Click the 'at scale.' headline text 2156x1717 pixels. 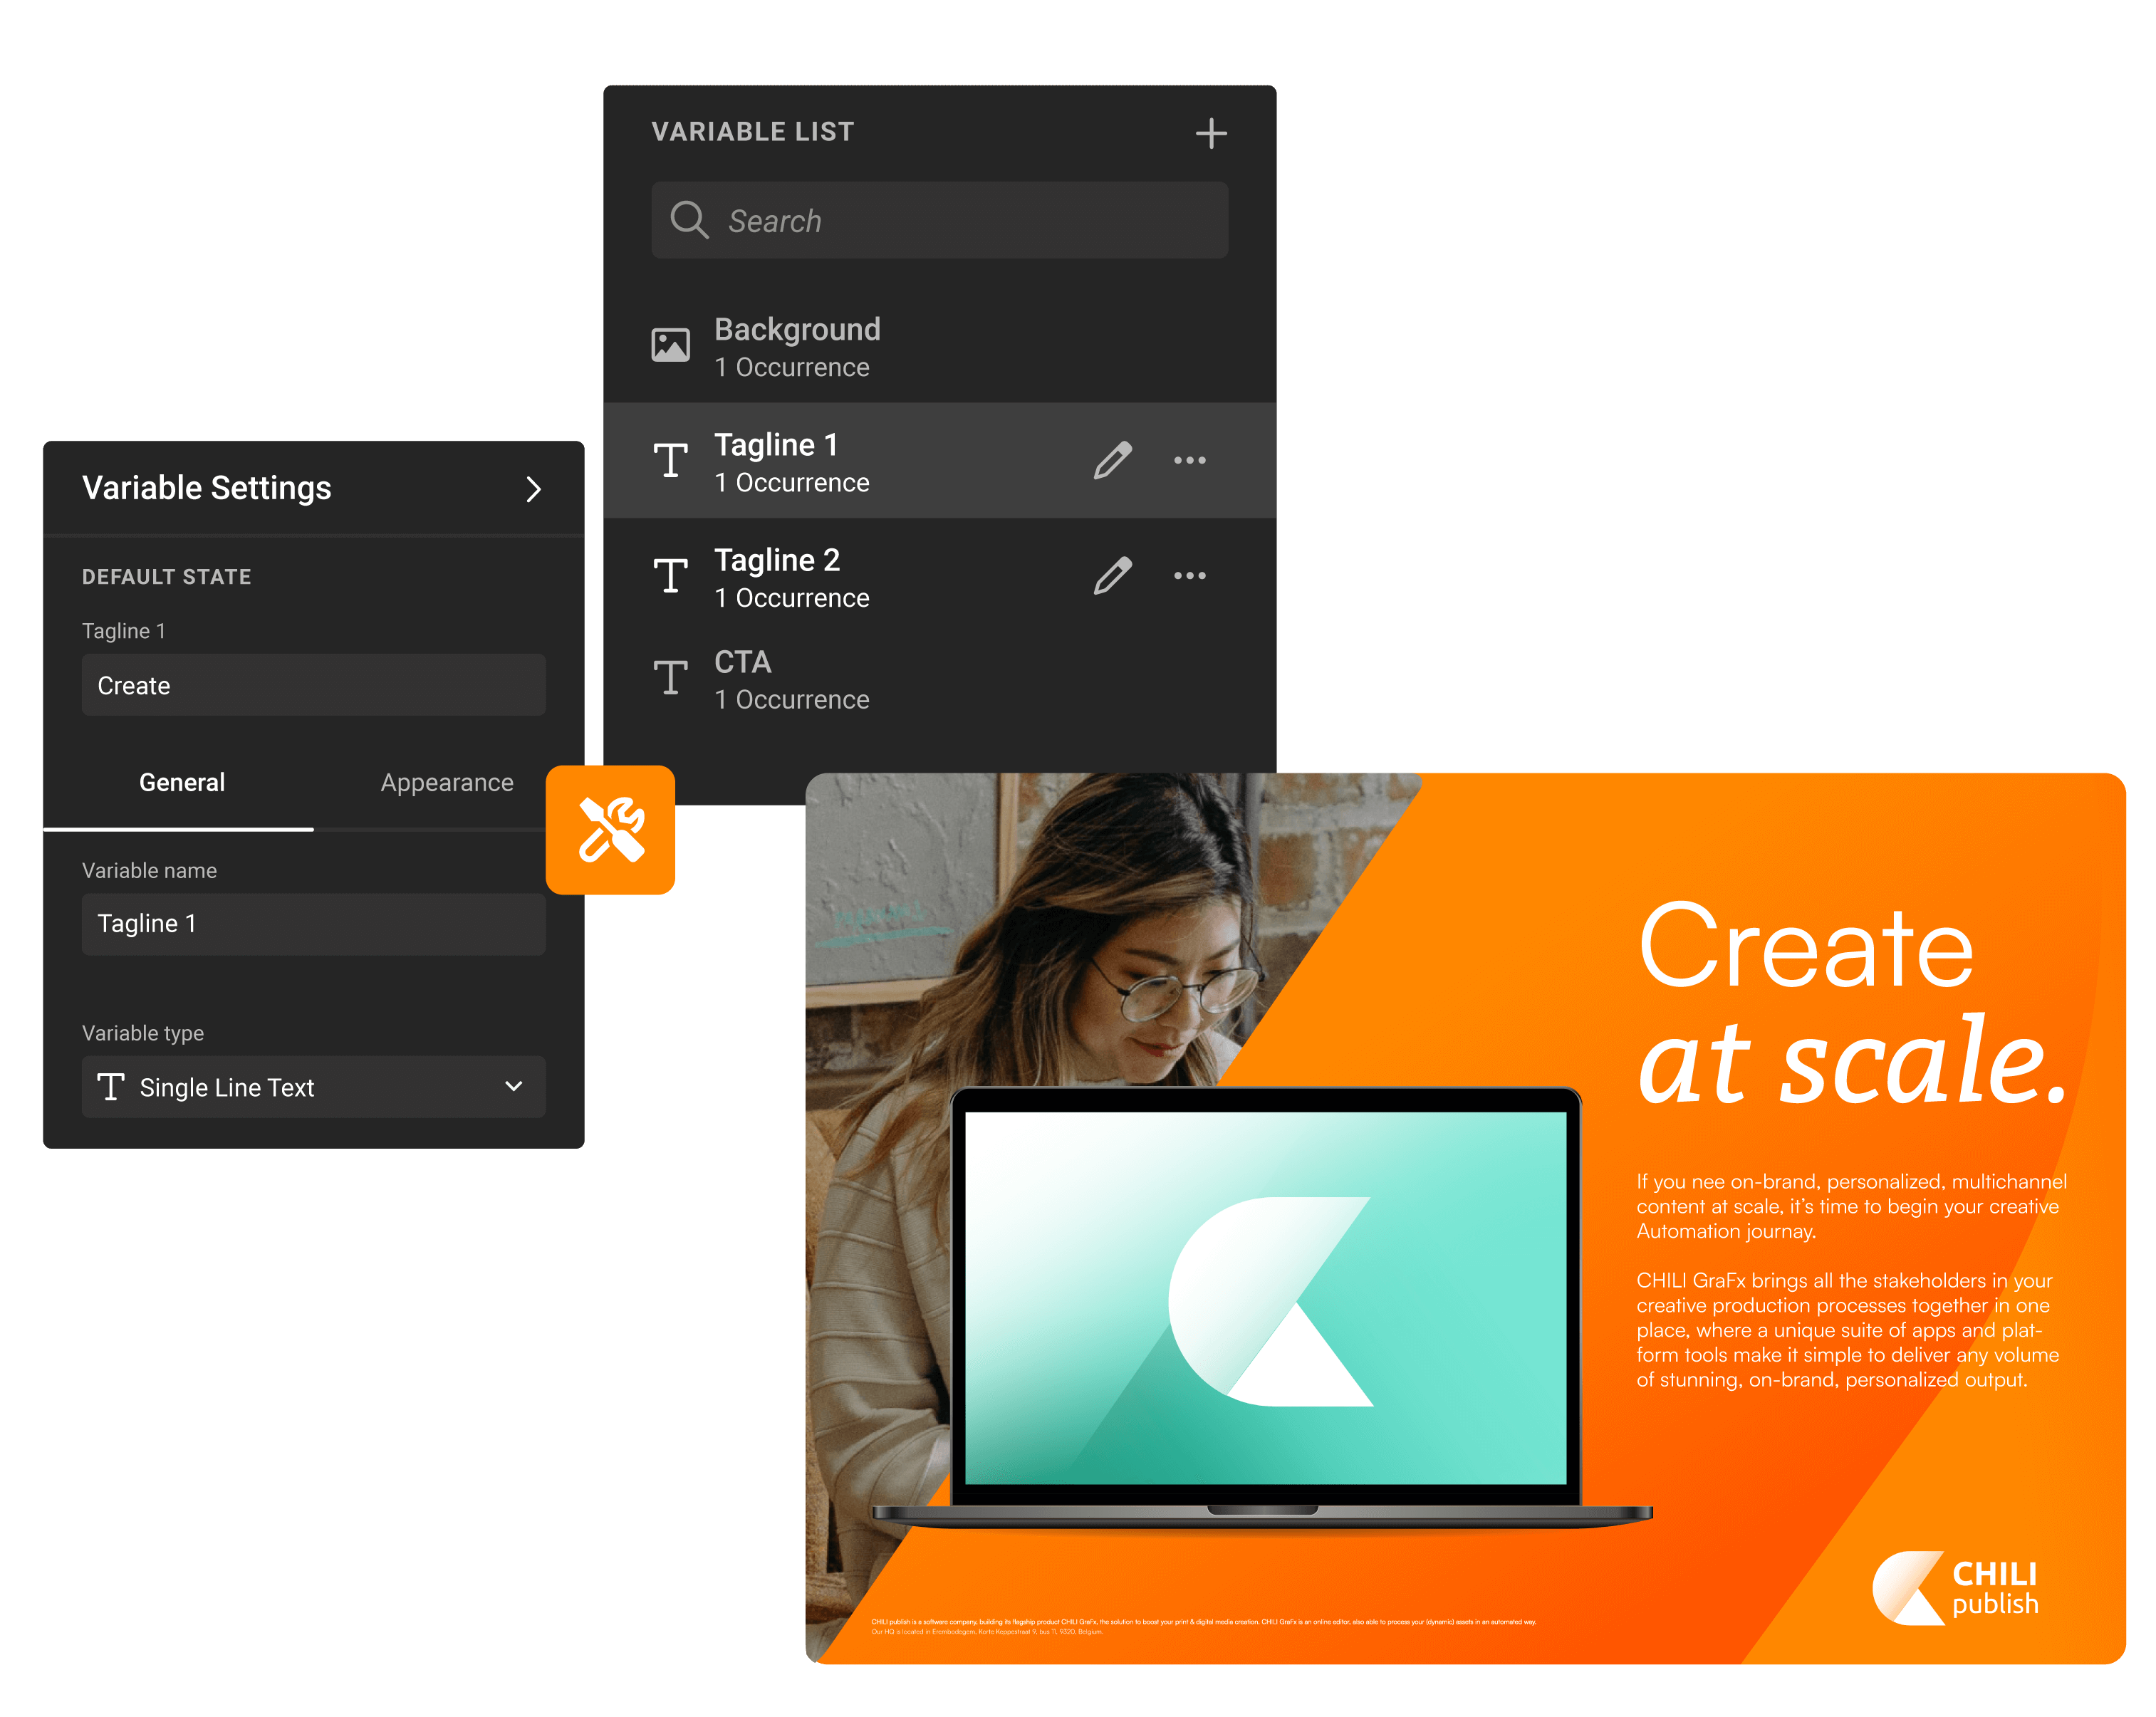click(1852, 1060)
